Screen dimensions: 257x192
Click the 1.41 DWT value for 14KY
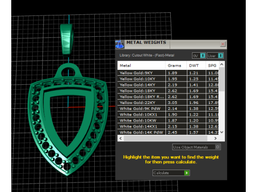click(194, 85)
